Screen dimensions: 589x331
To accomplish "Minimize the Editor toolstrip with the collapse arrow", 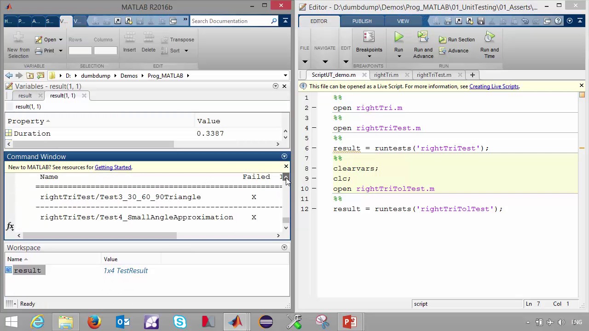I will [580, 21].
